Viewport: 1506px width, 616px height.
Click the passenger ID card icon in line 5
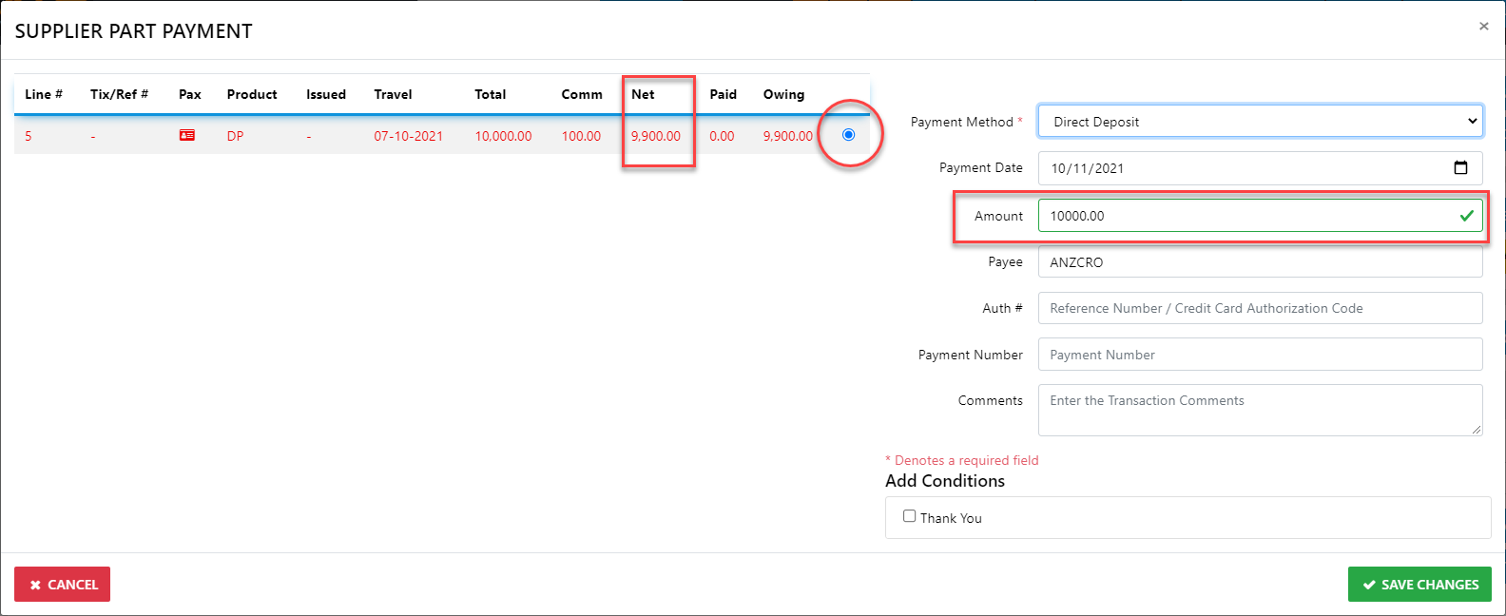coord(187,136)
